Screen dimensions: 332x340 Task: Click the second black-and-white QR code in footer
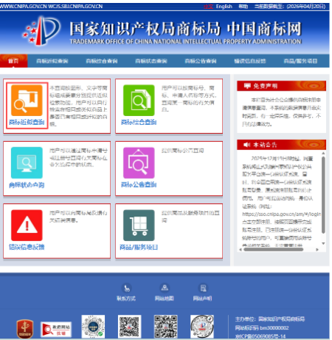[129, 327]
